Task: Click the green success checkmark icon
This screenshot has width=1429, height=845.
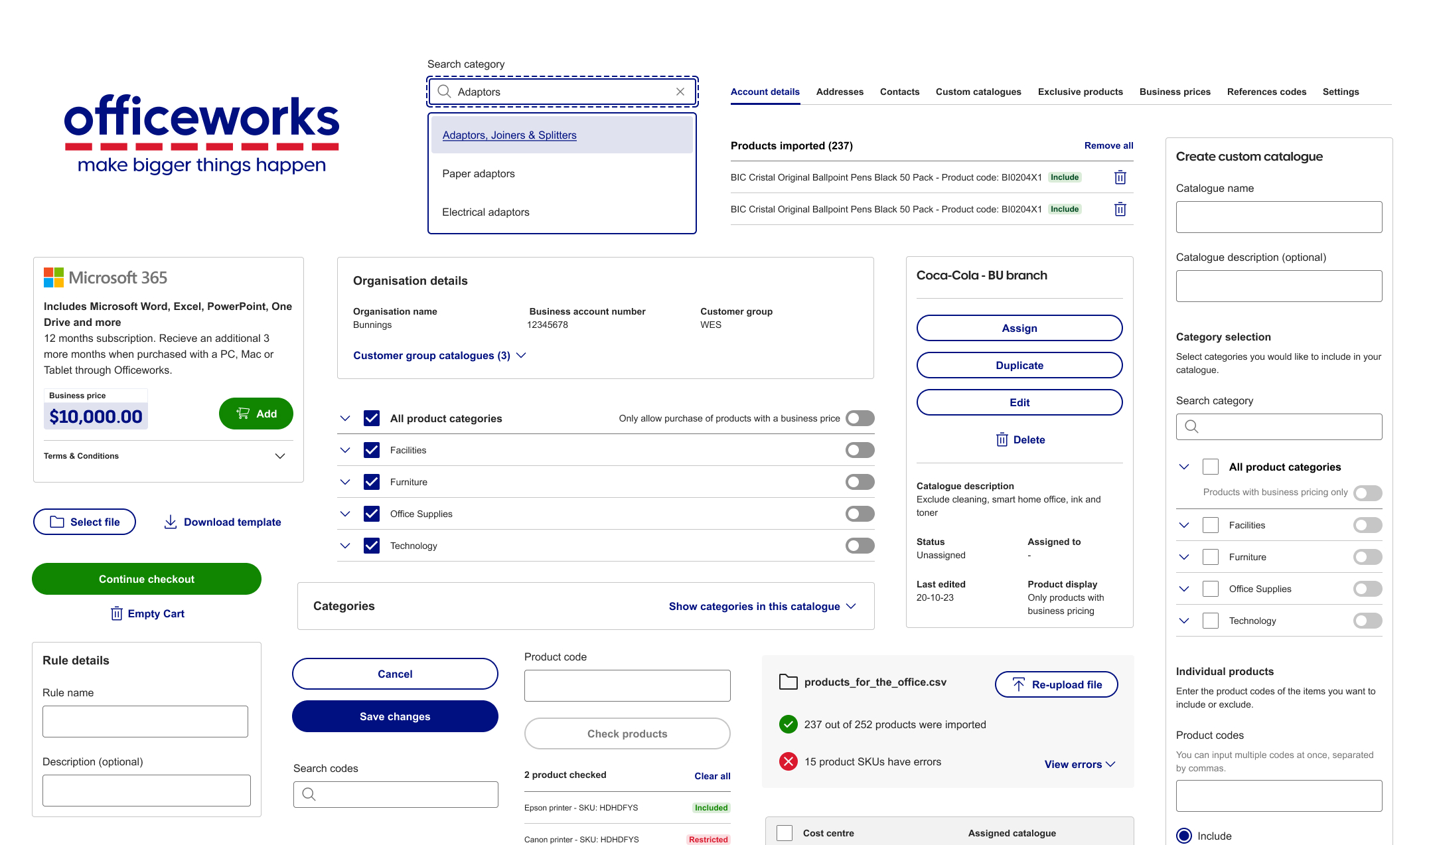Action: coord(788,724)
